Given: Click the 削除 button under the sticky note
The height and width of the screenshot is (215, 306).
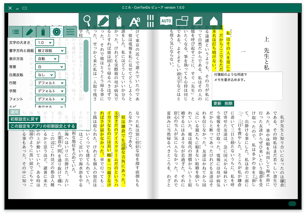Looking at the screenshot, I should point(229,103).
